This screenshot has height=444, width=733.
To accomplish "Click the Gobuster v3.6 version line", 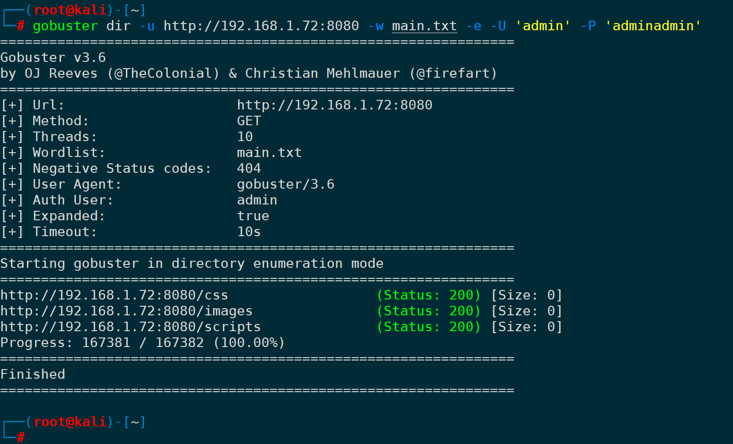I will [53, 58].
